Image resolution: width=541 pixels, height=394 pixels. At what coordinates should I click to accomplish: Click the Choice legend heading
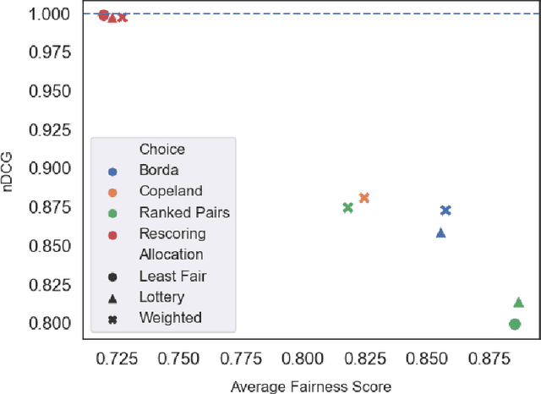click(161, 149)
